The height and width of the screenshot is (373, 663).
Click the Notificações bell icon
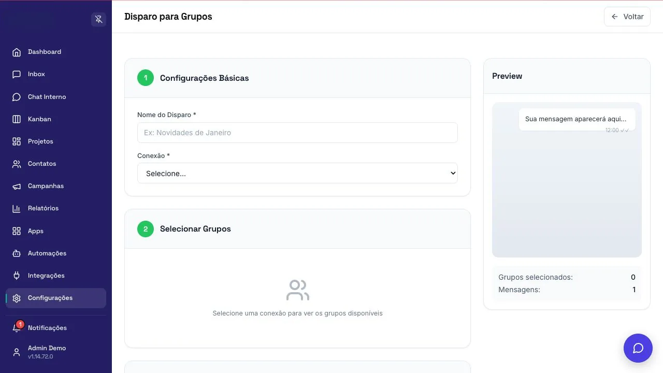[x=17, y=328]
